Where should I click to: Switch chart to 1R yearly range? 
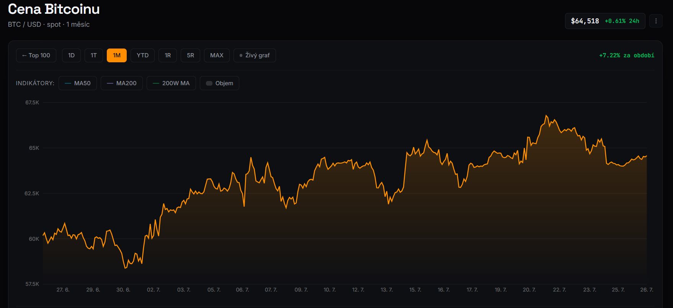tap(168, 55)
